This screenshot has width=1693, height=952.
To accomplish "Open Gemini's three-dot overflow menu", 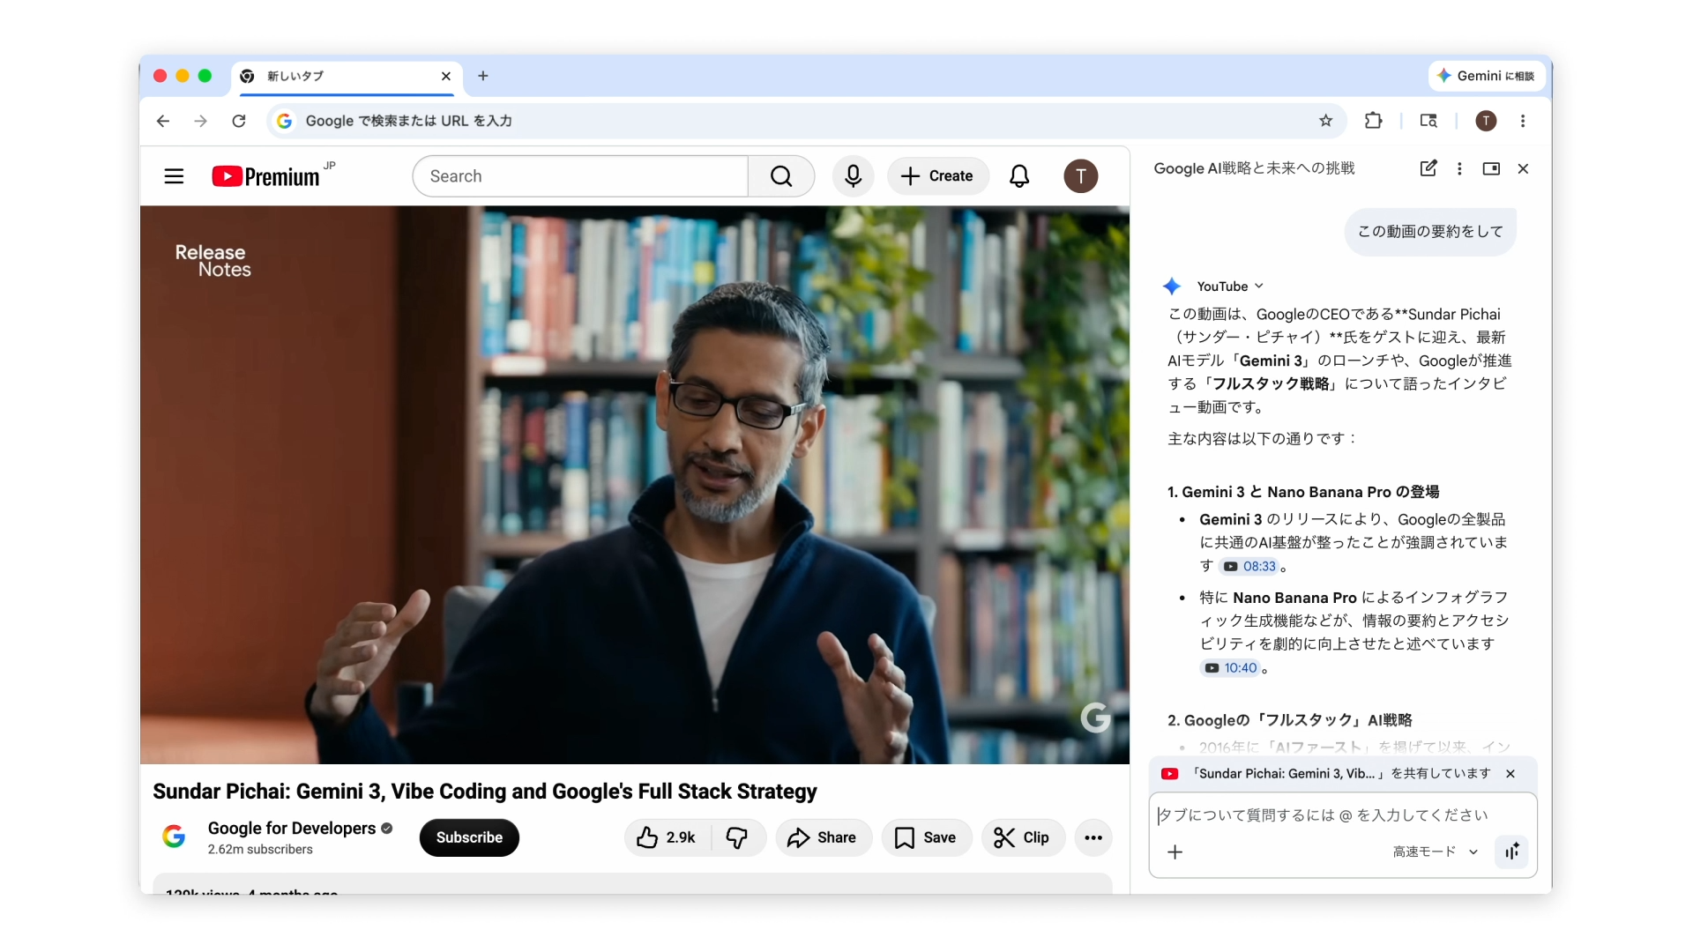I will click(1459, 168).
